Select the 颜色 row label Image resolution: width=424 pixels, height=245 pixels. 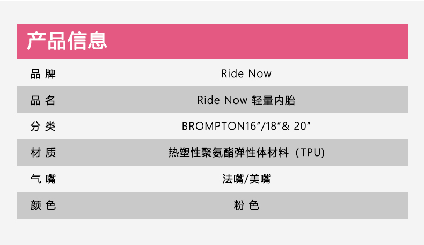click(x=43, y=205)
